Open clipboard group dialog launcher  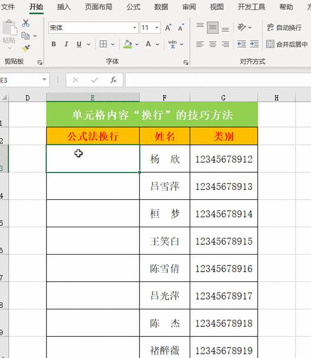coord(40,62)
